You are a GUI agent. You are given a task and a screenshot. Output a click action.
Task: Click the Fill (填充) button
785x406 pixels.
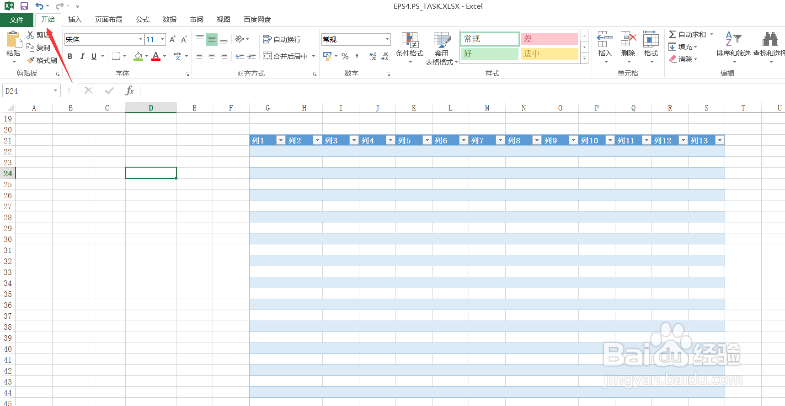683,47
